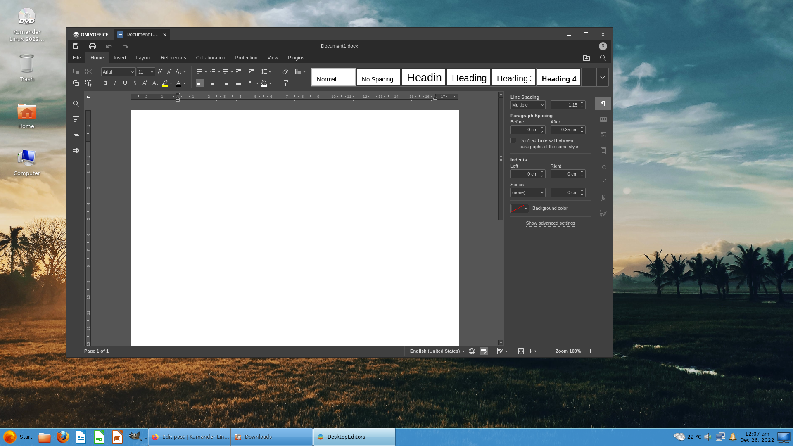Open the change case dropdown

tap(181, 71)
